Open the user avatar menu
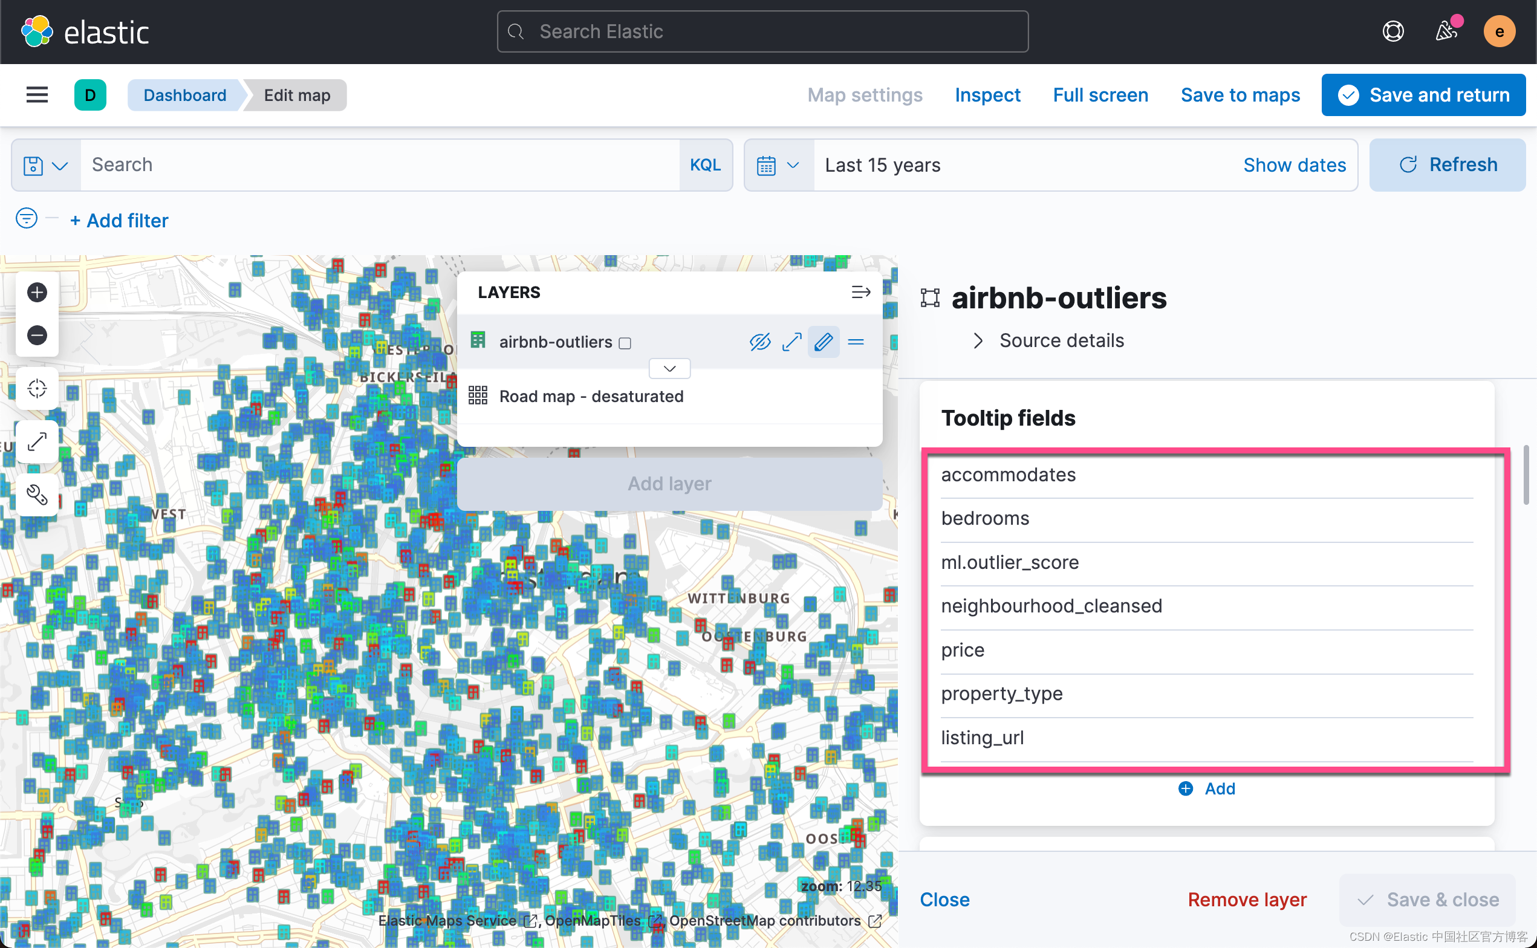The width and height of the screenshot is (1537, 948). pos(1500,31)
